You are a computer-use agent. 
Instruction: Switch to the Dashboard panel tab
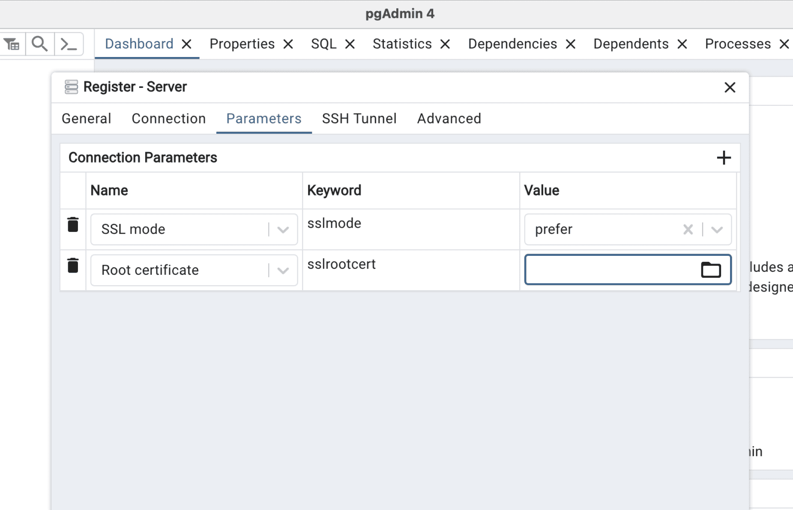(139, 44)
